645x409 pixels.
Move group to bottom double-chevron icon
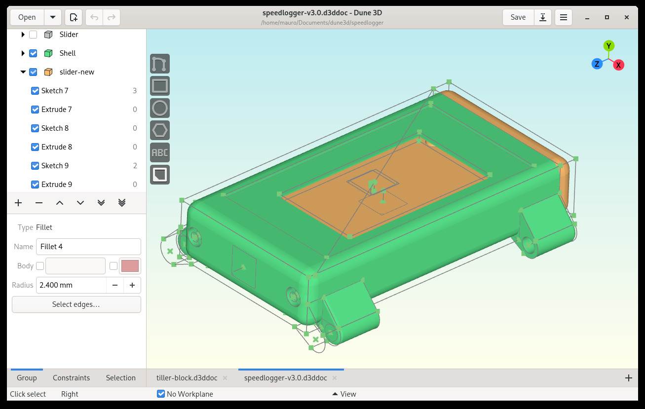coord(122,203)
